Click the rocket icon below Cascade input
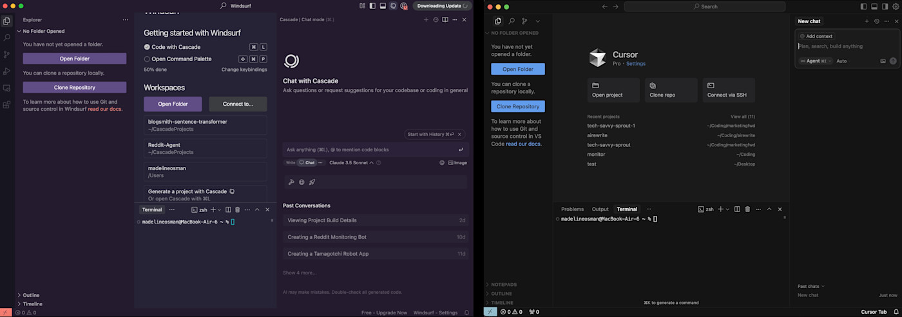 coord(312,182)
